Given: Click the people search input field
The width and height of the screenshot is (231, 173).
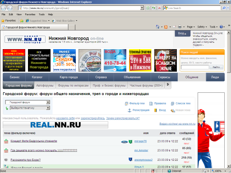Looking at the screenshot, I should coord(195,67).
